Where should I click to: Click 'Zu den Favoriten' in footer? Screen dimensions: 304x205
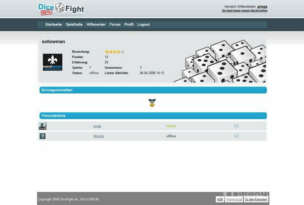[x=256, y=199]
